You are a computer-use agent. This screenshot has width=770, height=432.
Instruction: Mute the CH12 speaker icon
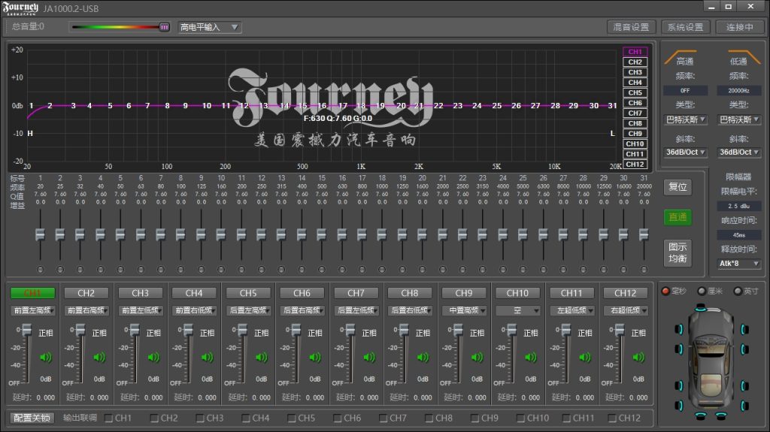coord(638,357)
